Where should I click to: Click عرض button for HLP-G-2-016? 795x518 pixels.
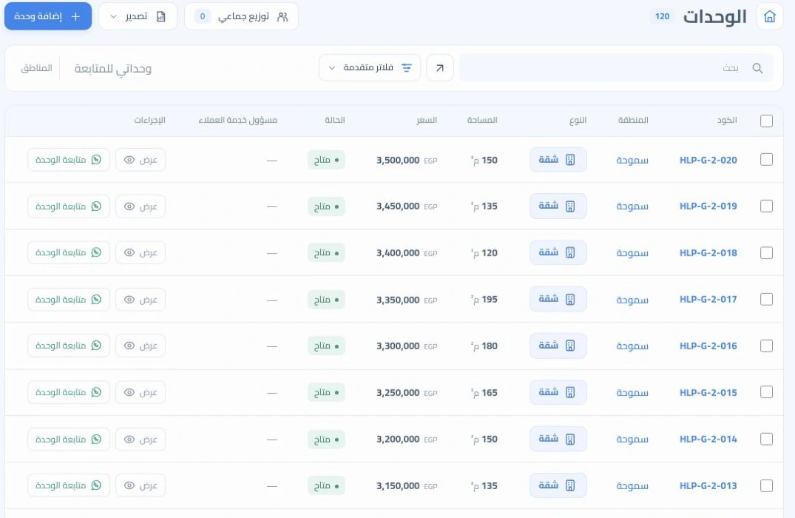pos(141,346)
